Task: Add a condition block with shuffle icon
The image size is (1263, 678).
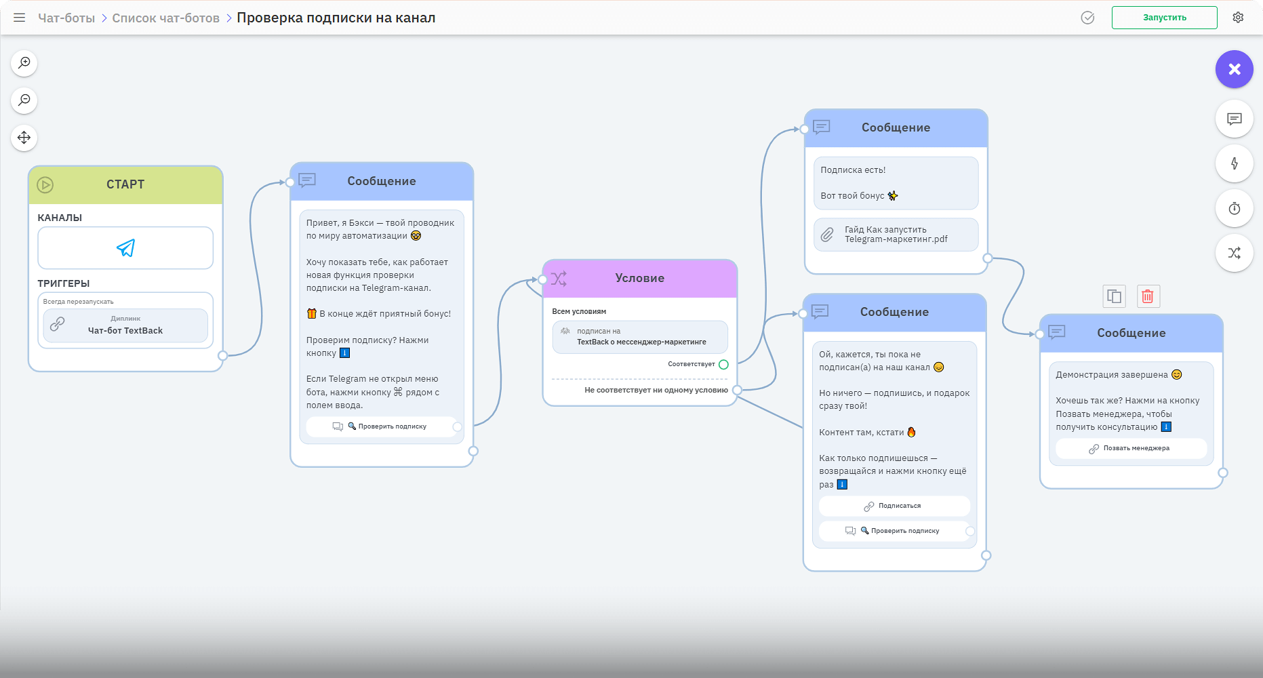Action: coord(1234,253)
